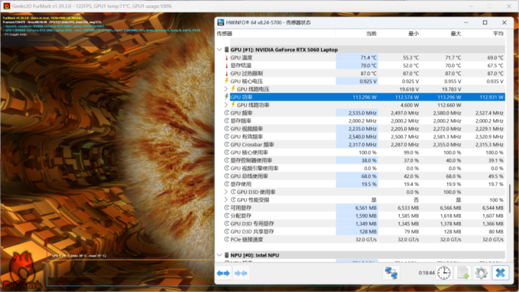
Task: Click the clock icon beside 显存频率
Action: click(x=227, y=120)
